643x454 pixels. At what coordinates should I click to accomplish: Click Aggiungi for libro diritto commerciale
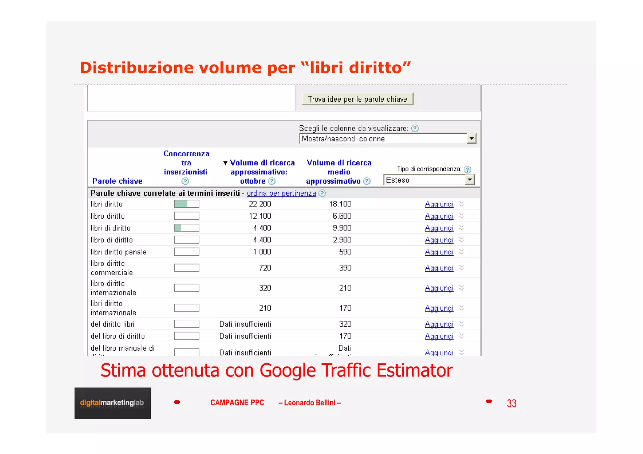439,268
